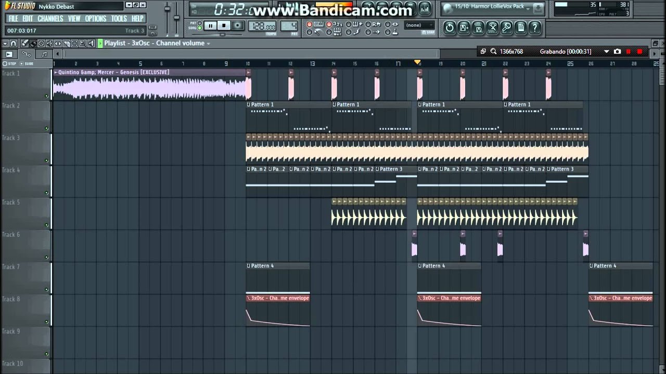This screenshot has height=374, width=666.
Task: Open the VIEW menu
Action: point(74,18)
